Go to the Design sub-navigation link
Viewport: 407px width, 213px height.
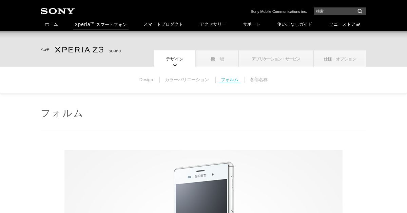(x=146, y=80)
